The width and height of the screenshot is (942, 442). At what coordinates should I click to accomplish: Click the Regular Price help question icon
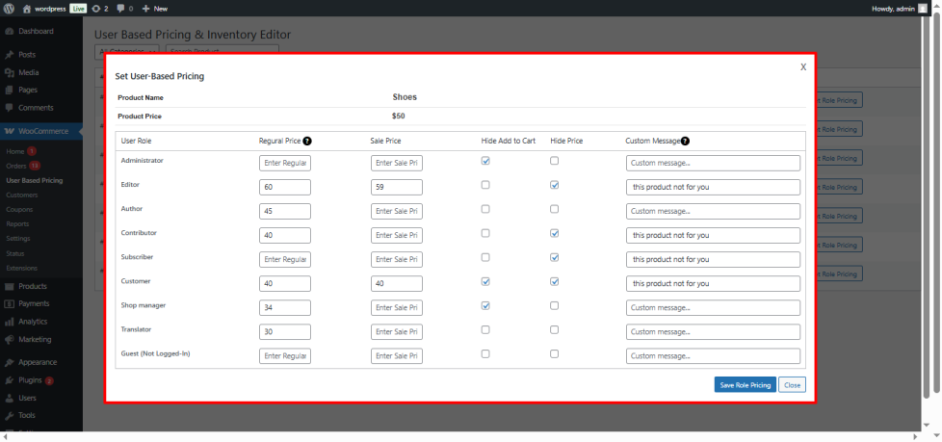[x=306, y=141]
